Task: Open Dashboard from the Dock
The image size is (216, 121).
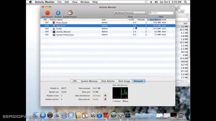Action: (x=50, y=115)
